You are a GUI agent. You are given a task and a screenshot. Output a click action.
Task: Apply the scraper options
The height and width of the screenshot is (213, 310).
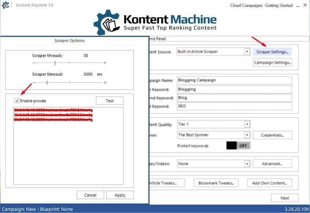click(120, 195)
